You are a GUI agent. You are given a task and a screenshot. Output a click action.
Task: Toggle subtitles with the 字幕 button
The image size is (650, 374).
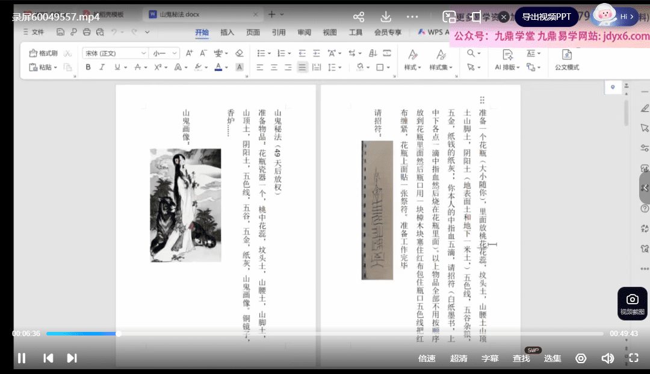490,358
